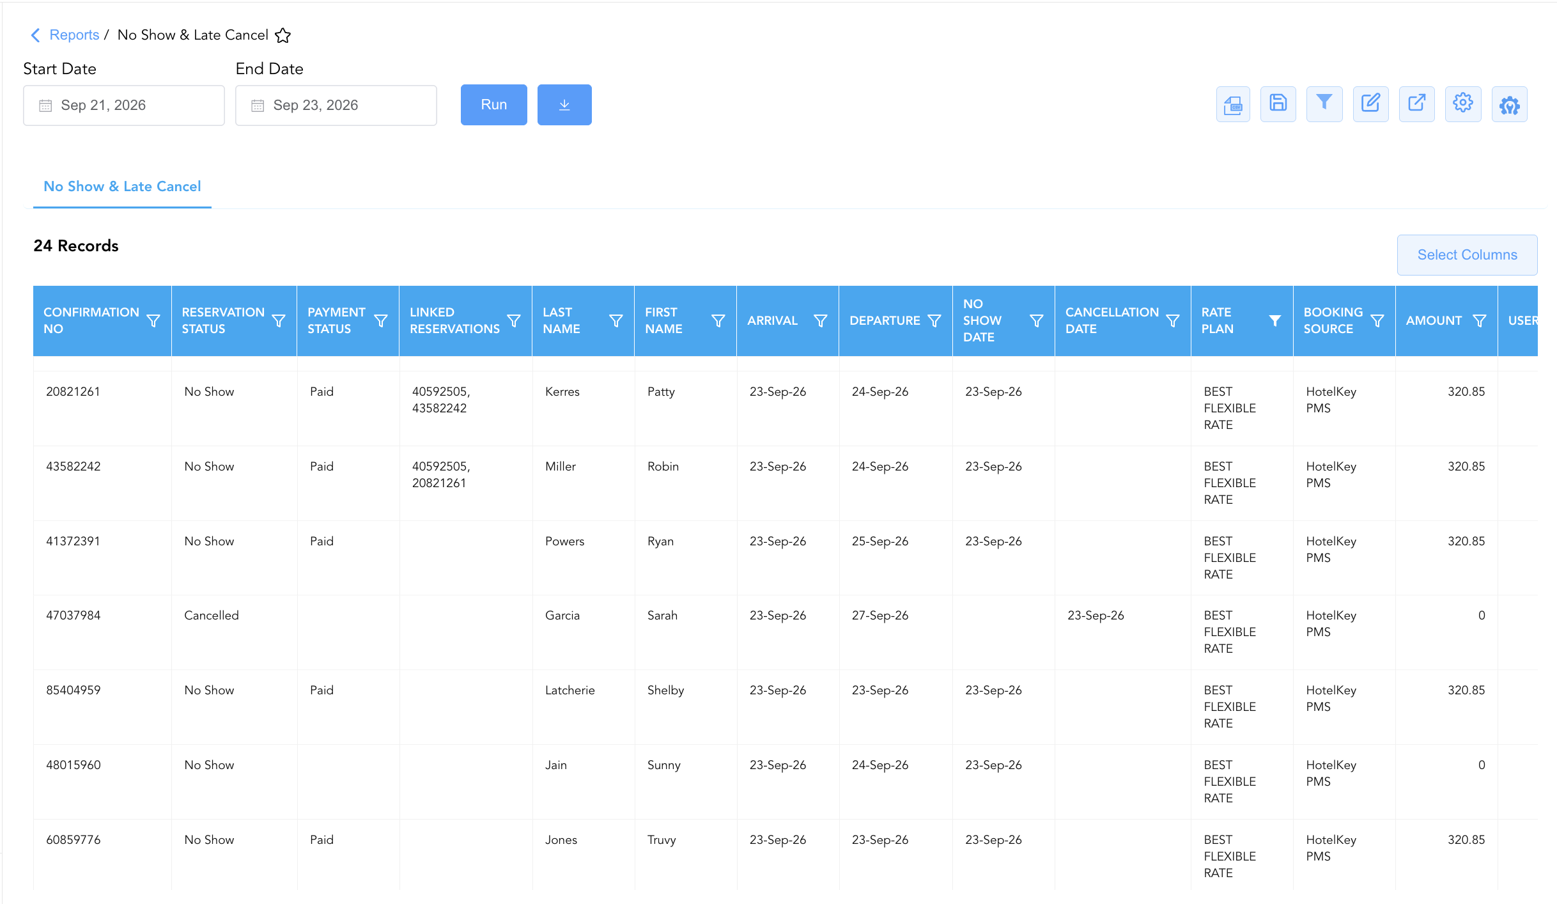Open the Start Date picker field
The width and height of the screenshot is (1557, 904).
124,105
